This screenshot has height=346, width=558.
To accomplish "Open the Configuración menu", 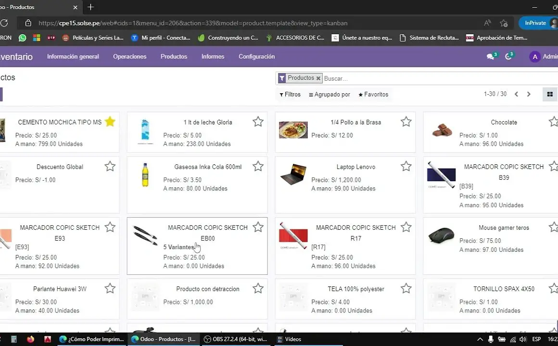I will point(256,57).
